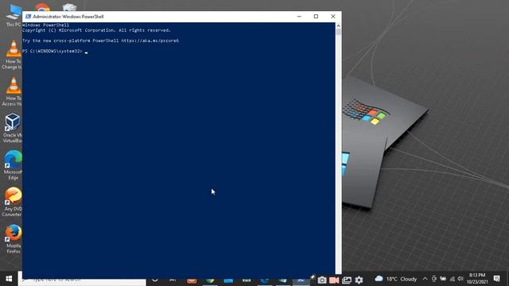
Task: Click the PowerShell scrollbar up arrow
Action: click(x=338, y=25)
